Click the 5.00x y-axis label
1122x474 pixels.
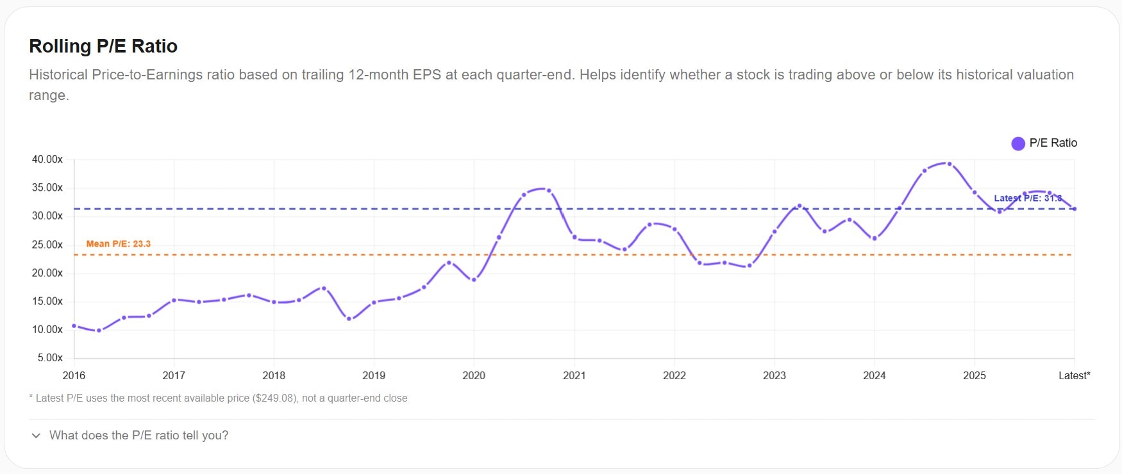49,357
